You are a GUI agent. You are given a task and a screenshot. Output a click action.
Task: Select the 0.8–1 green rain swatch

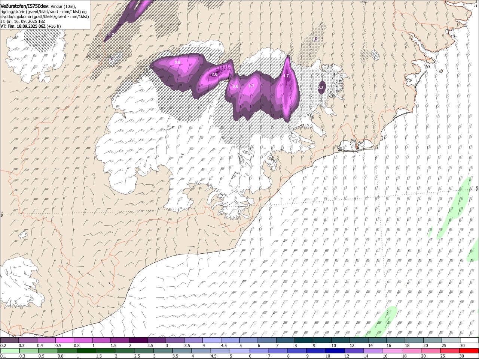coord(67,351)
